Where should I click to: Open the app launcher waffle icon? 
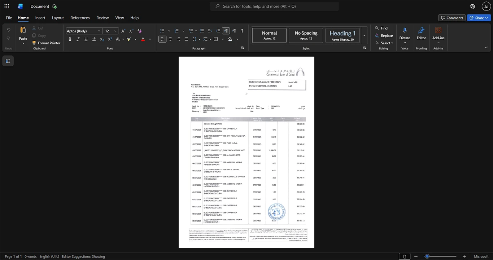click(6, 6)
